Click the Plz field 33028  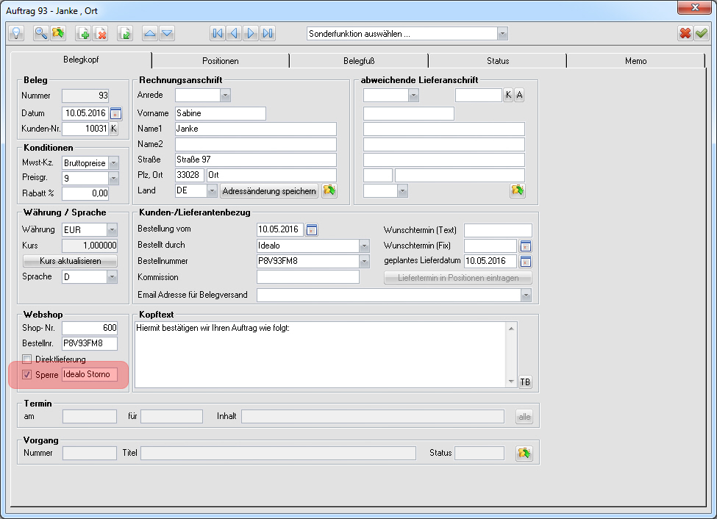(189, 175)
